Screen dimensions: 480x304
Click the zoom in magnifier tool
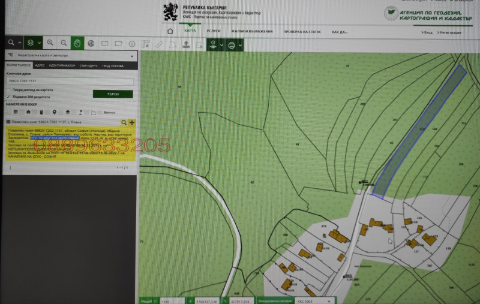click(50, 43)
